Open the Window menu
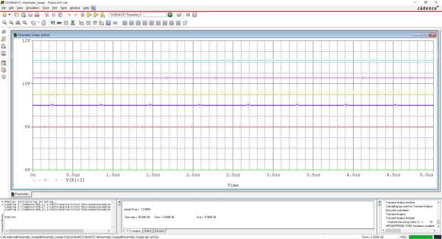The width and height of the screenshot is (442, 239). (x=75, y=8)
